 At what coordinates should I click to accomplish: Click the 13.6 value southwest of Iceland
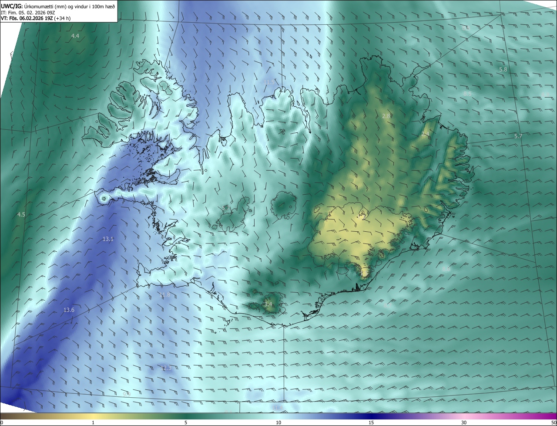coord(69,310)
